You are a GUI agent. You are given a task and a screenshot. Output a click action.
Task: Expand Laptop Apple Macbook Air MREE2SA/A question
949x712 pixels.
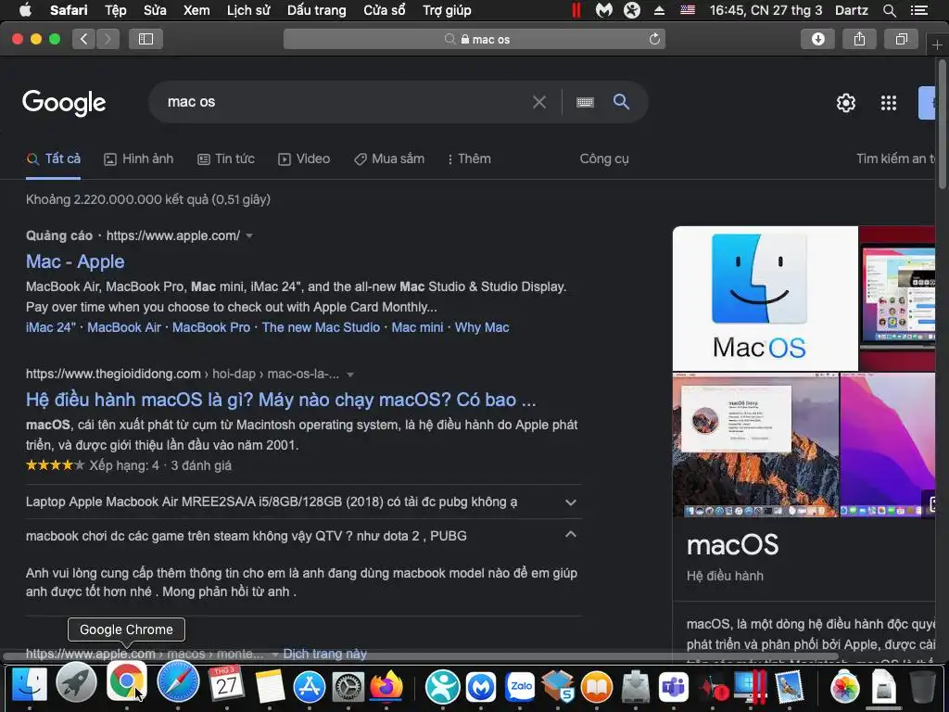[304, 502]
